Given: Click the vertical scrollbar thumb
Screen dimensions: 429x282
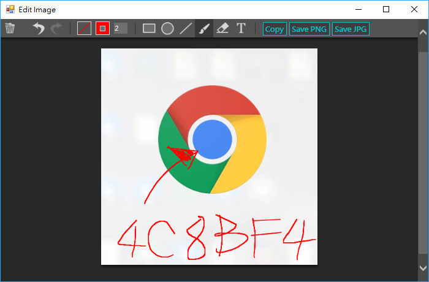Looking at the screenshot, I should pos(423,153).
